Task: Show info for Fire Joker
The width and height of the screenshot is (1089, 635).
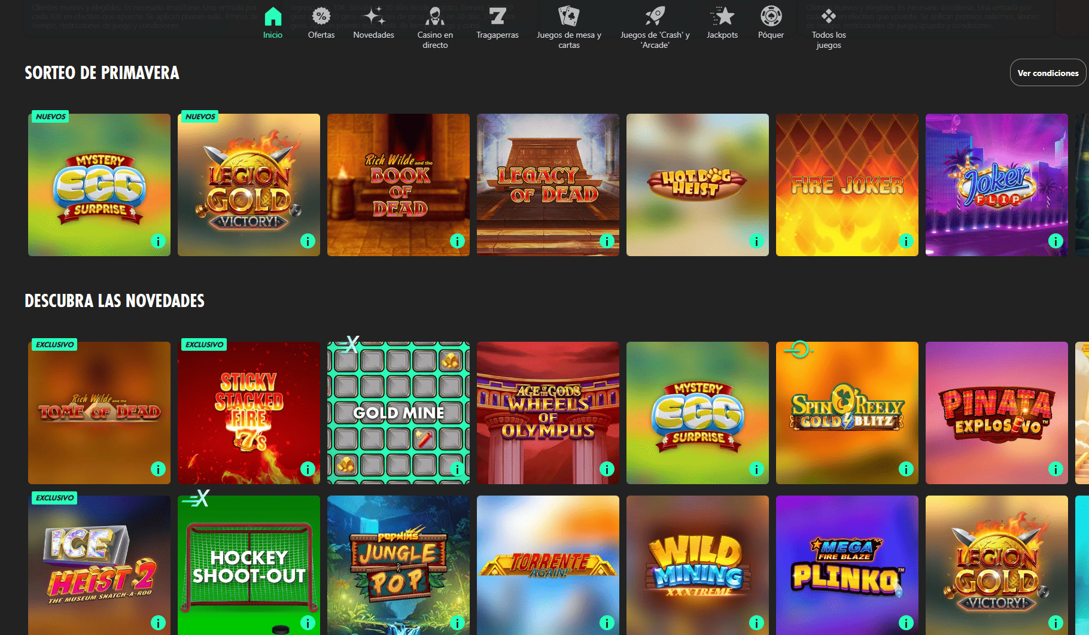Action: pyautogui.click(x=906, y=241)
